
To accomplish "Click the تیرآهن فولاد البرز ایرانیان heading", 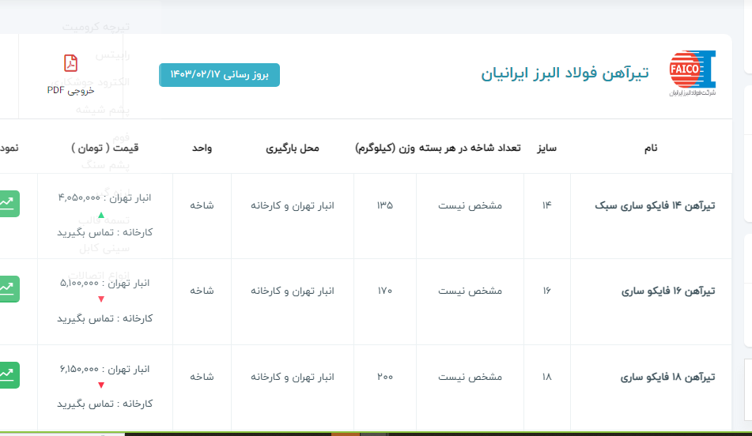I will coord(565,73).
